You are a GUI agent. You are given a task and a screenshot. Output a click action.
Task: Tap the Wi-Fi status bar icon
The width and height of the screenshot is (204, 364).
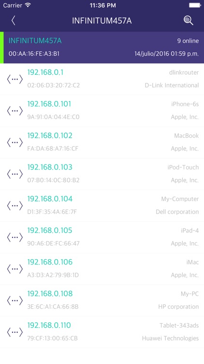(28, 5)
